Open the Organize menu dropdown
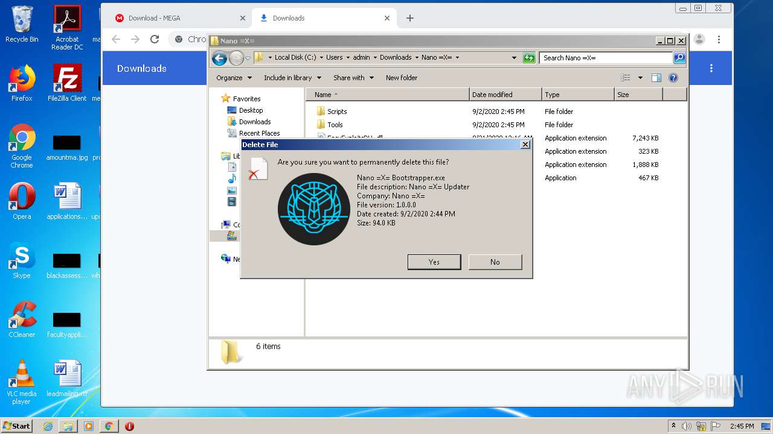The height and width of the screenshot is (434, 773). (234, 78)
